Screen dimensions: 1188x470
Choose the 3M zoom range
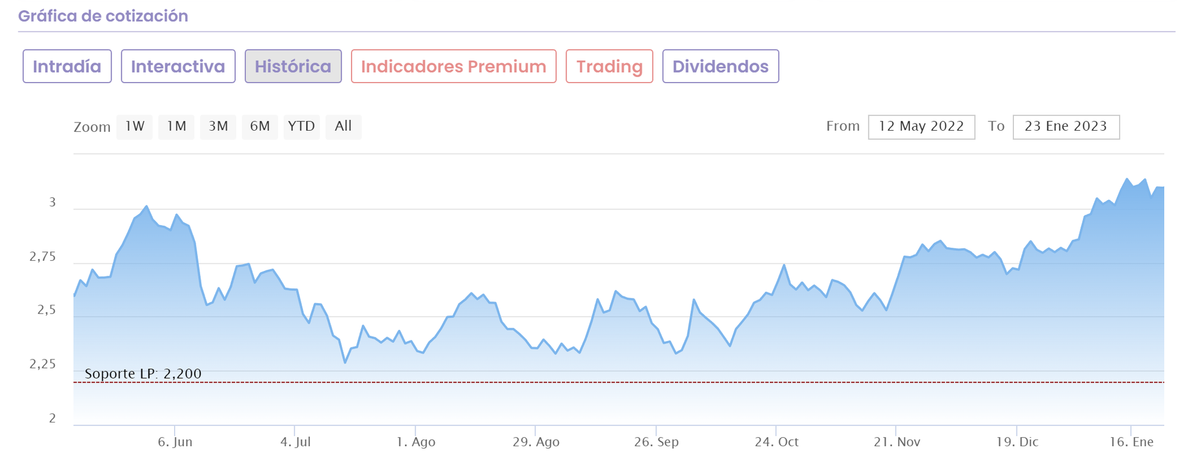pos(218,127)
